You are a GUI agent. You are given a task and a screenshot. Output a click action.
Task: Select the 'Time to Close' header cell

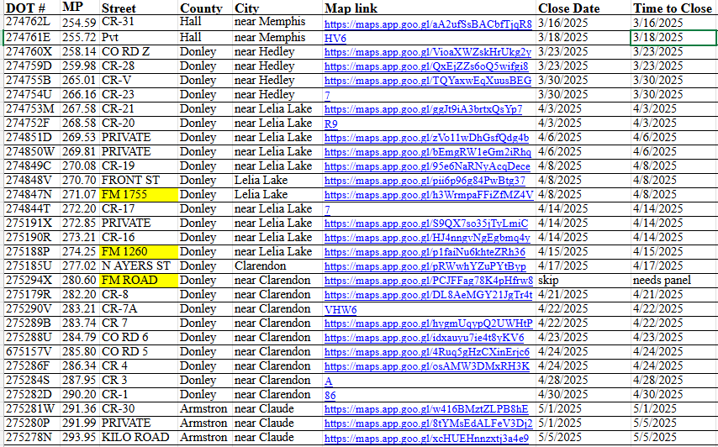pyautogui.click(x=671, y=8)
